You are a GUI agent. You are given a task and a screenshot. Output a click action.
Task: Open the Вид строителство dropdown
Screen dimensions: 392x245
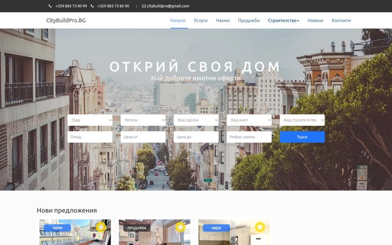point(302,120)
